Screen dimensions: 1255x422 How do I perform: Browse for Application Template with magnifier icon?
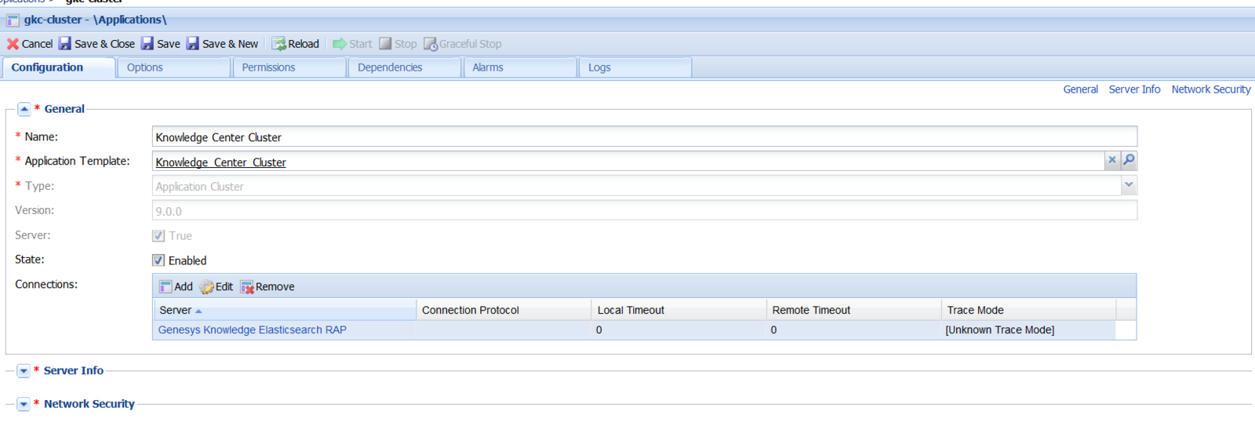1129,160
